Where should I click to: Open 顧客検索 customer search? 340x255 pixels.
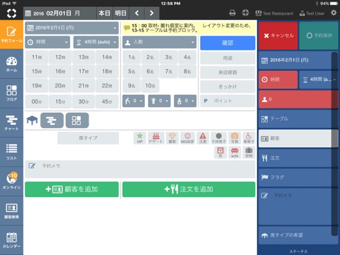tap(12, 211)
